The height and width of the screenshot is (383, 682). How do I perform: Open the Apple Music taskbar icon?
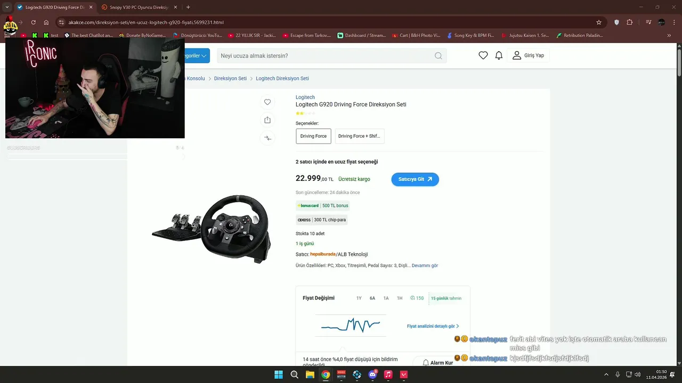tap(388, 374)
